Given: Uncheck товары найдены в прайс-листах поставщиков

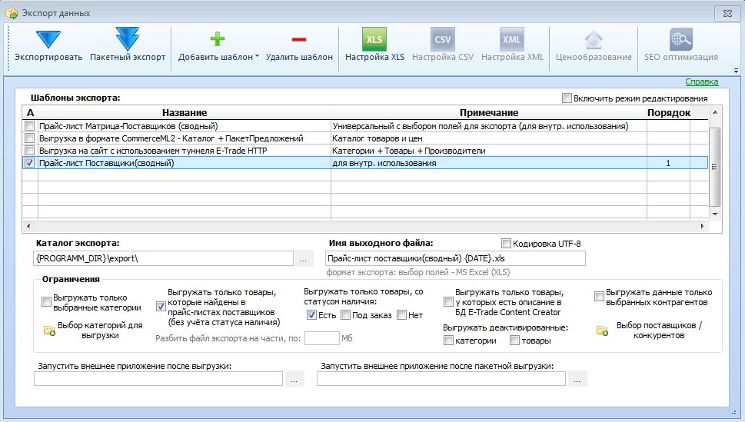Looking at the screenshot, I should click(x=161, y=307).
